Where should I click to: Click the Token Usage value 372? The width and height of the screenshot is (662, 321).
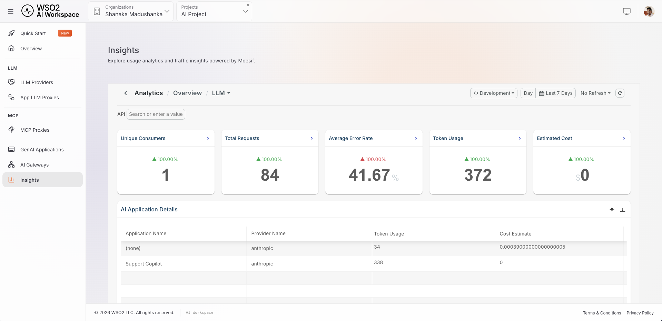tap(478, 175)
